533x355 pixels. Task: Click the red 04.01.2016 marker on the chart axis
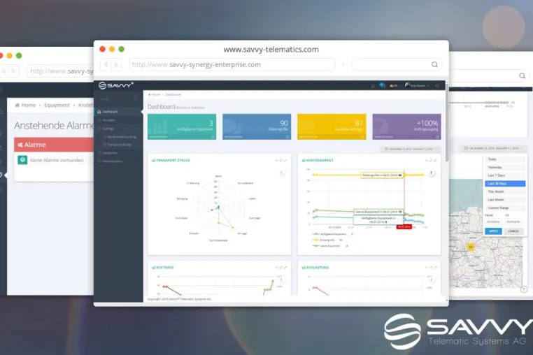(x=404, y=226)
